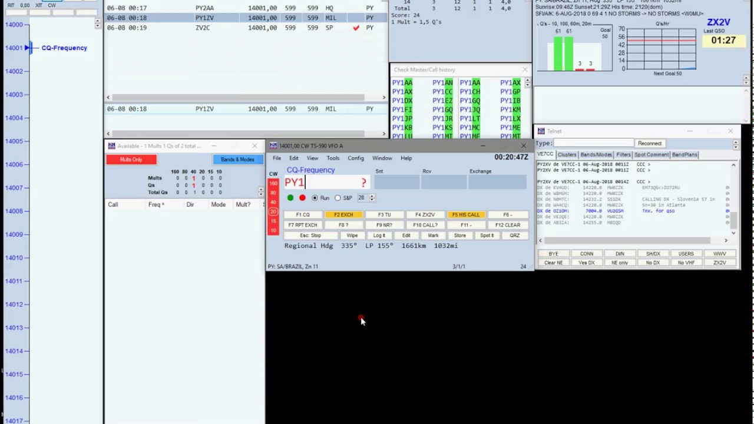Click the Telnet Type input field
This screenshot has height=424, width=754.
(x=594, y=143)
